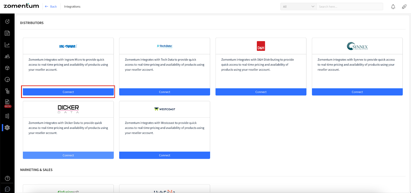Viewport: 411px width, 193px height.
Task: Click the DISTRIBUTORS section heading
Action: [x=32, y=23]
